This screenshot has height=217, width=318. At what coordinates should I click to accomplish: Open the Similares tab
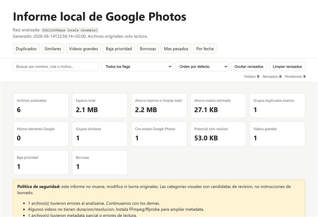pos(53,49)
